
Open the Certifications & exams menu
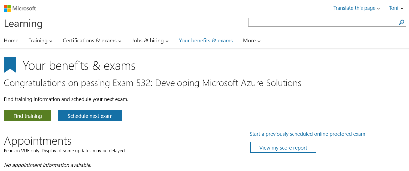coord(92,41)
